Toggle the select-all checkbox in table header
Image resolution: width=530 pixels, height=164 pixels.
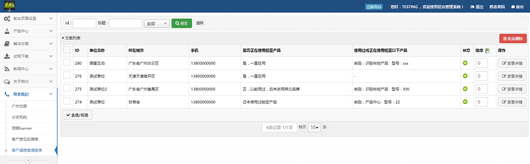pos(67,50)
